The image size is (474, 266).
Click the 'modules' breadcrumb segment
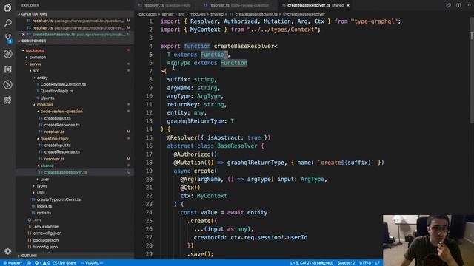click(198, 14)
